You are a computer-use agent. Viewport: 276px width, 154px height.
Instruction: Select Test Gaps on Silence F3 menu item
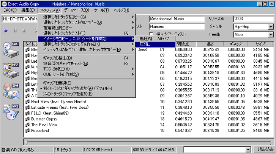(x=87, y=63)
